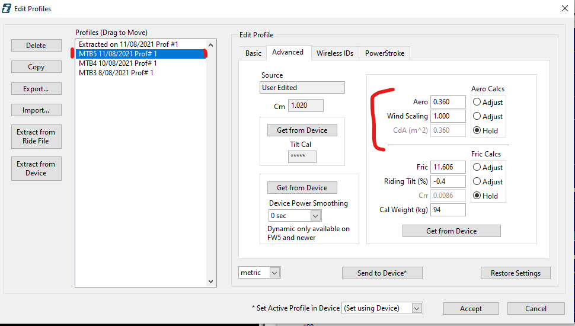Select Adjust radio button for Aero
The image size is (575, 326).
477,102
